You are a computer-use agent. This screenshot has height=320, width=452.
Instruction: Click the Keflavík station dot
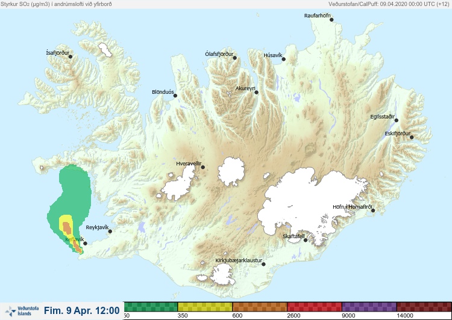(x=86, y=244)
